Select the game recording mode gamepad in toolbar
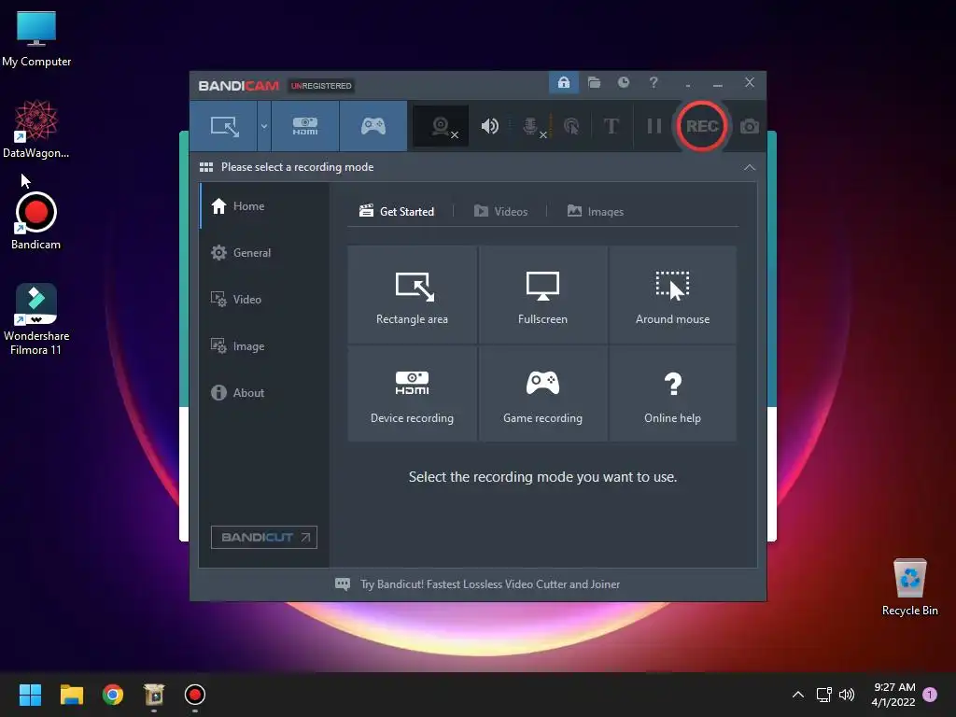 (373, 126)
